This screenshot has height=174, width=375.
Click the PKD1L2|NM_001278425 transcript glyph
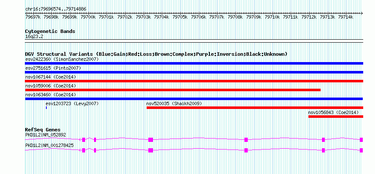(x=194, y=150)
